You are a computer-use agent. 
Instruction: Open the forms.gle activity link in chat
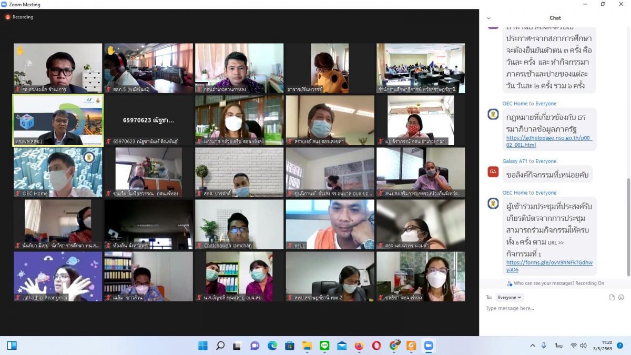[x=549, y=266]
